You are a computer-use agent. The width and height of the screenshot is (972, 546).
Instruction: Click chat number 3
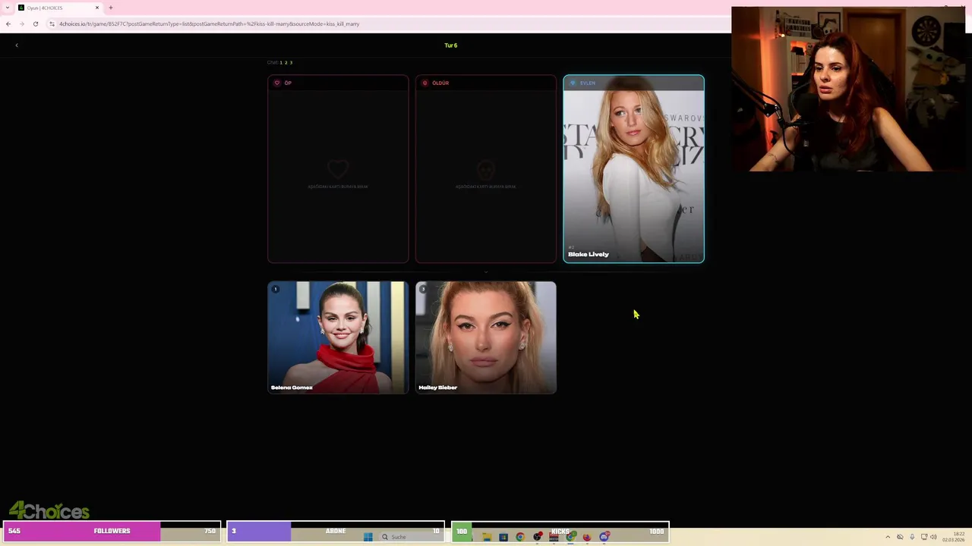[x=291, y=62]
